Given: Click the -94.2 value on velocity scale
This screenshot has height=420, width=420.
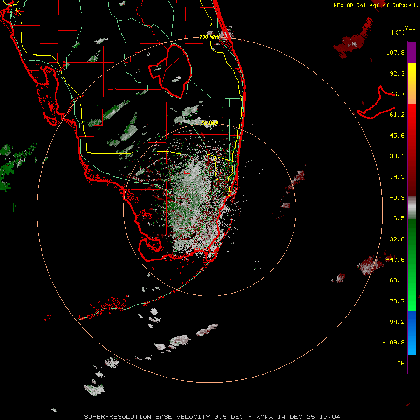Looking at the screenshot, I should click(x=395, y=322).
